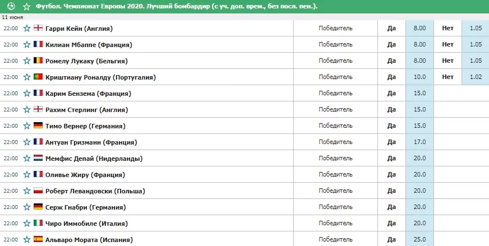
Task: Toggle favorite star for Тимо Вернер
Action: point(27,126)
